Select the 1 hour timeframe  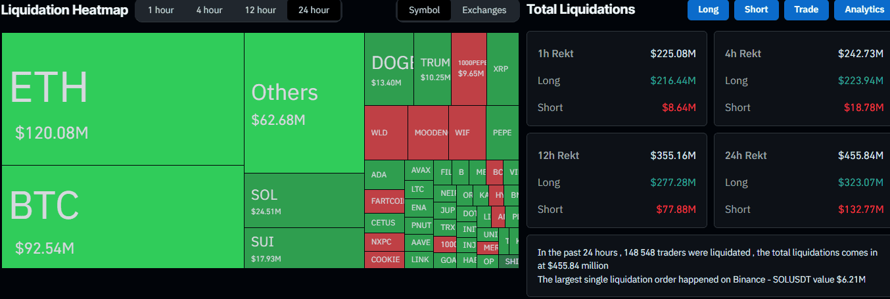(x=160, y=10)
